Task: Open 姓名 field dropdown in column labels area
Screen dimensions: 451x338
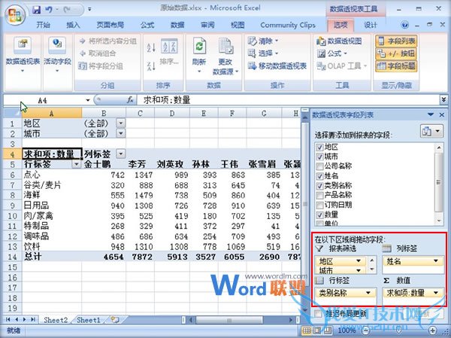Action: pyautogui.click(x=436, y=261)
